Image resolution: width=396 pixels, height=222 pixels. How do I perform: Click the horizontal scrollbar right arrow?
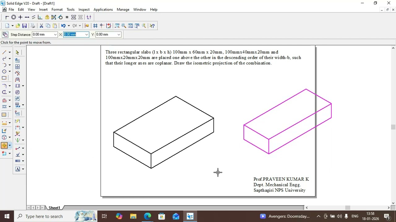click(x=389, y=208)
